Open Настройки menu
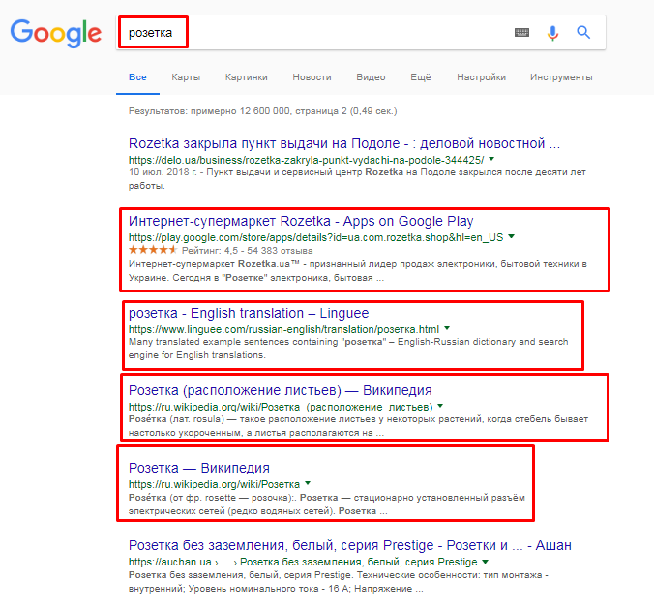The image size is (654, 611). [x=481, y=77]
